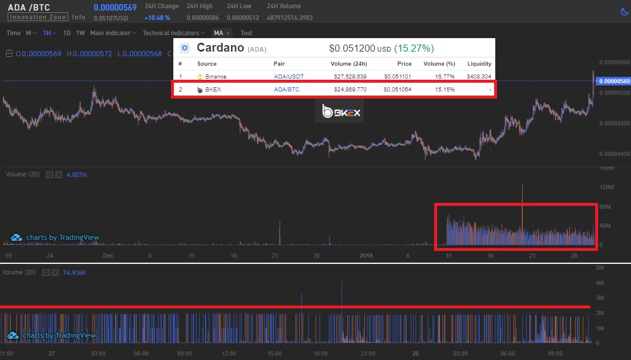
Task: Click the +10.48 % 24H change value
Action: click(157, 18)
